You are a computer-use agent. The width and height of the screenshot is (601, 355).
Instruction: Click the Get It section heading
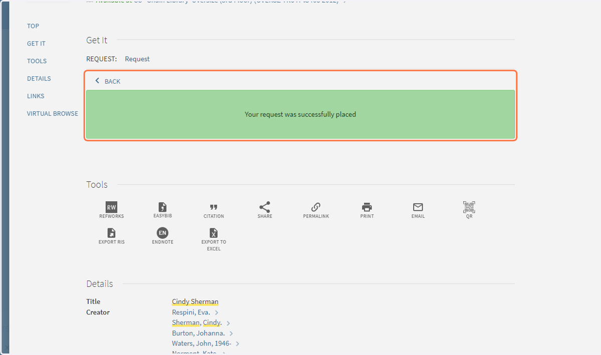97,40
